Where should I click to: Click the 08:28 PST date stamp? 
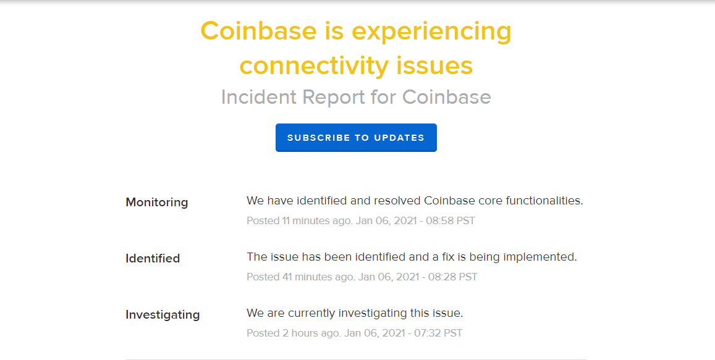click(418, 277)
